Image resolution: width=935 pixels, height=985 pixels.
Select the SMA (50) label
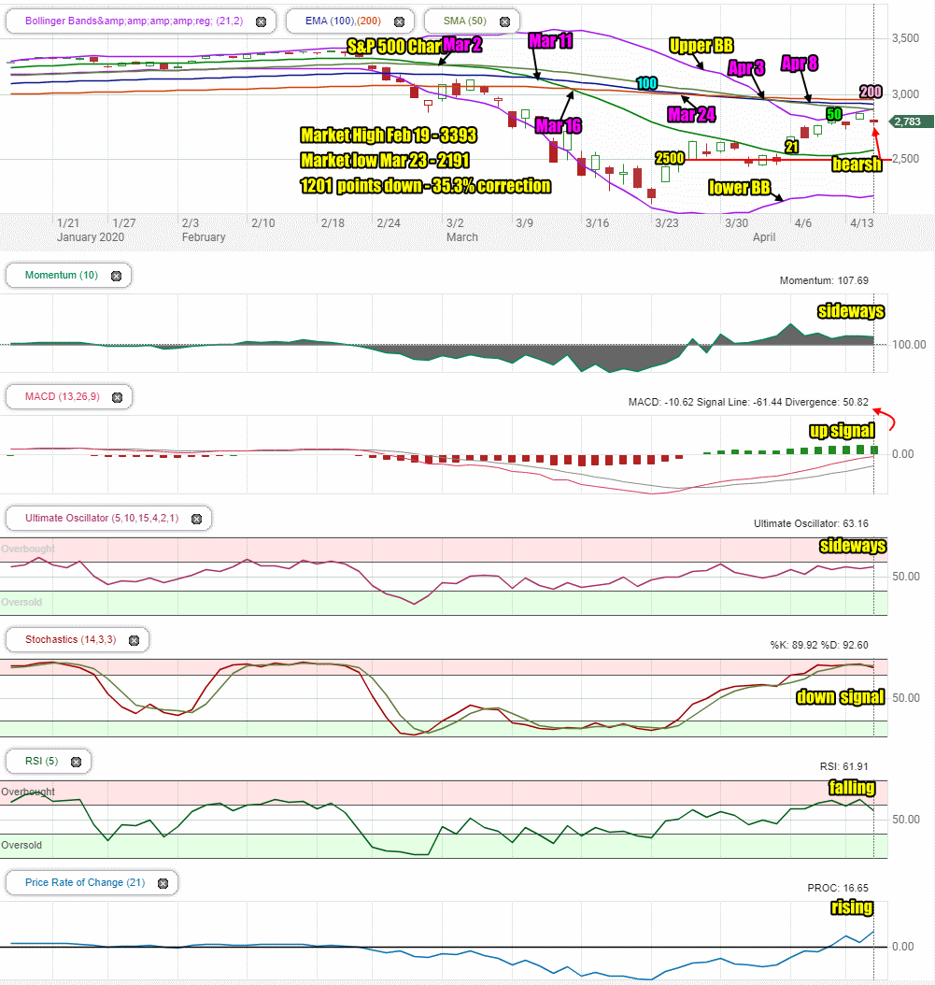[464, 21]
